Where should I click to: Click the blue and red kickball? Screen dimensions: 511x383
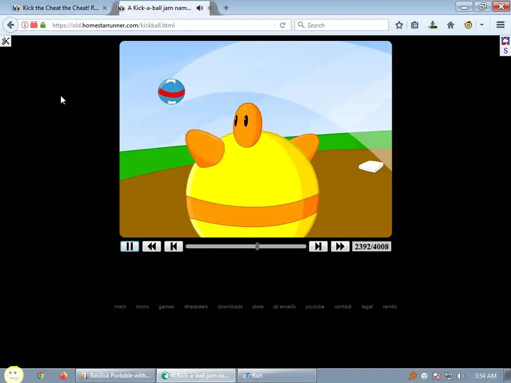172,92
